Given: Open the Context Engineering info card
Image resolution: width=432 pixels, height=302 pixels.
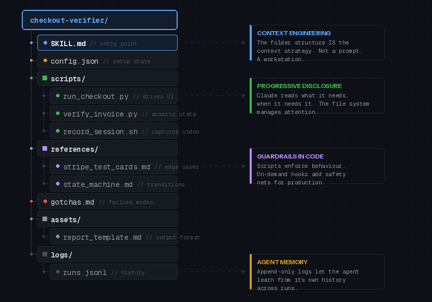Looking at the screenshot, I should pyautogui.click(x=317, y=43).
